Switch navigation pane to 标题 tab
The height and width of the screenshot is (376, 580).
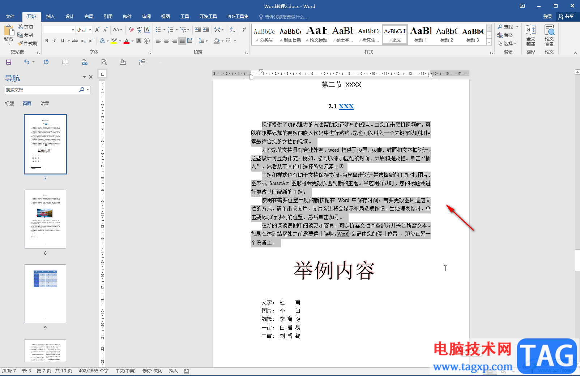click(x=9, y=104)
